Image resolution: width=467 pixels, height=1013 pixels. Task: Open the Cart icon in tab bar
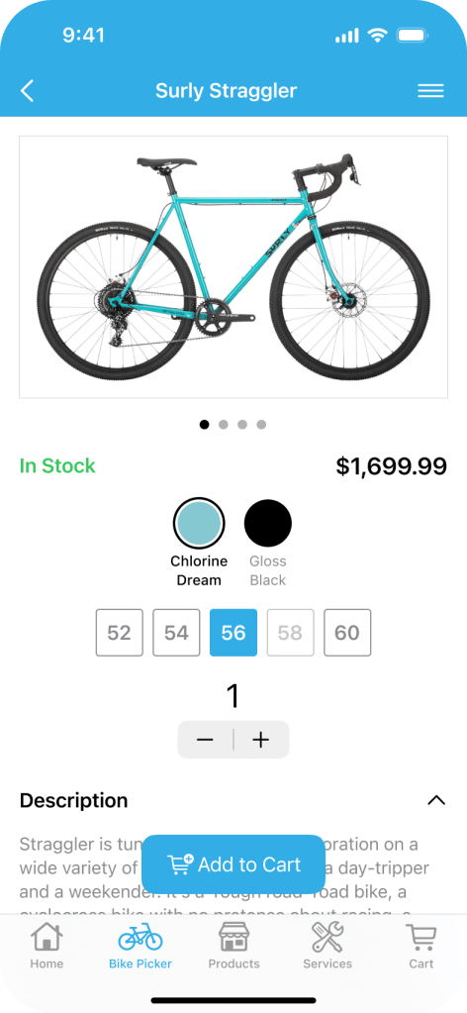pyautogui.click(x=421, y=938)
